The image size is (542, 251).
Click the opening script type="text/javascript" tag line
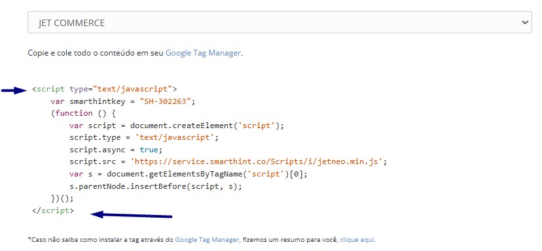click(104, 89)
